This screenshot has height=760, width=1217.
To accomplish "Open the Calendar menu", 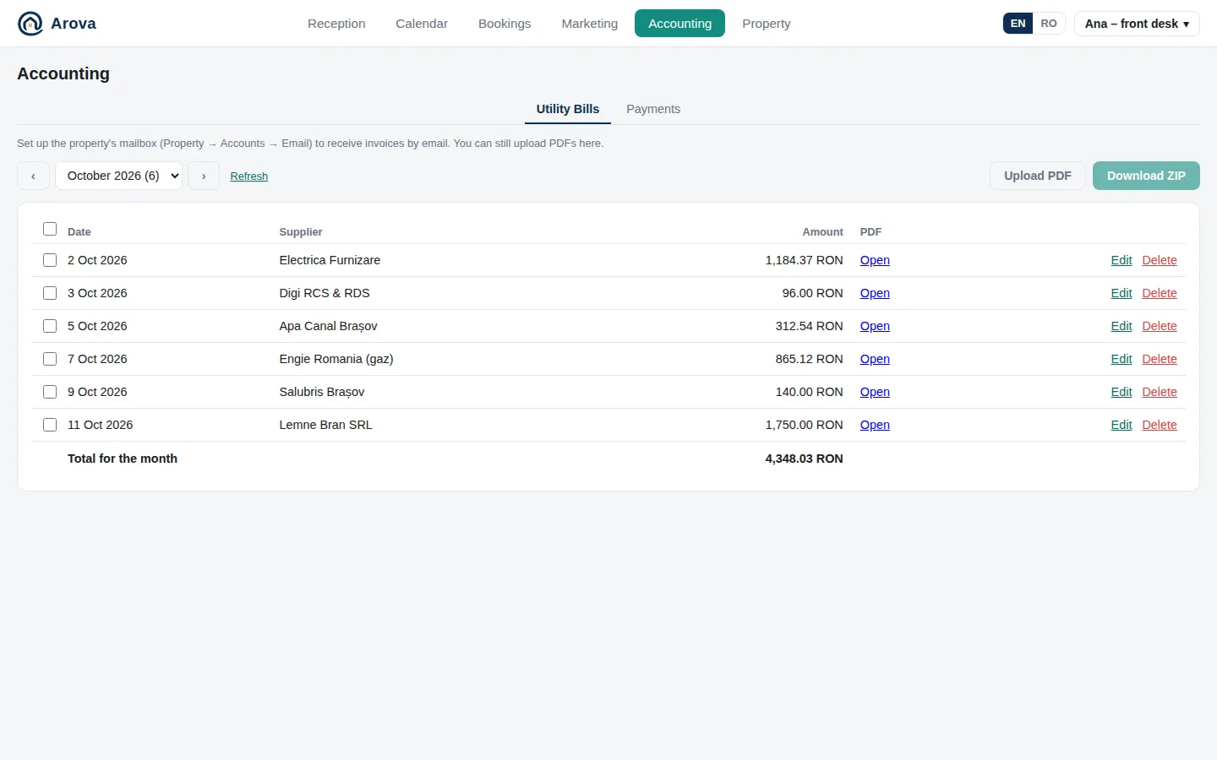I will (422, 24).
